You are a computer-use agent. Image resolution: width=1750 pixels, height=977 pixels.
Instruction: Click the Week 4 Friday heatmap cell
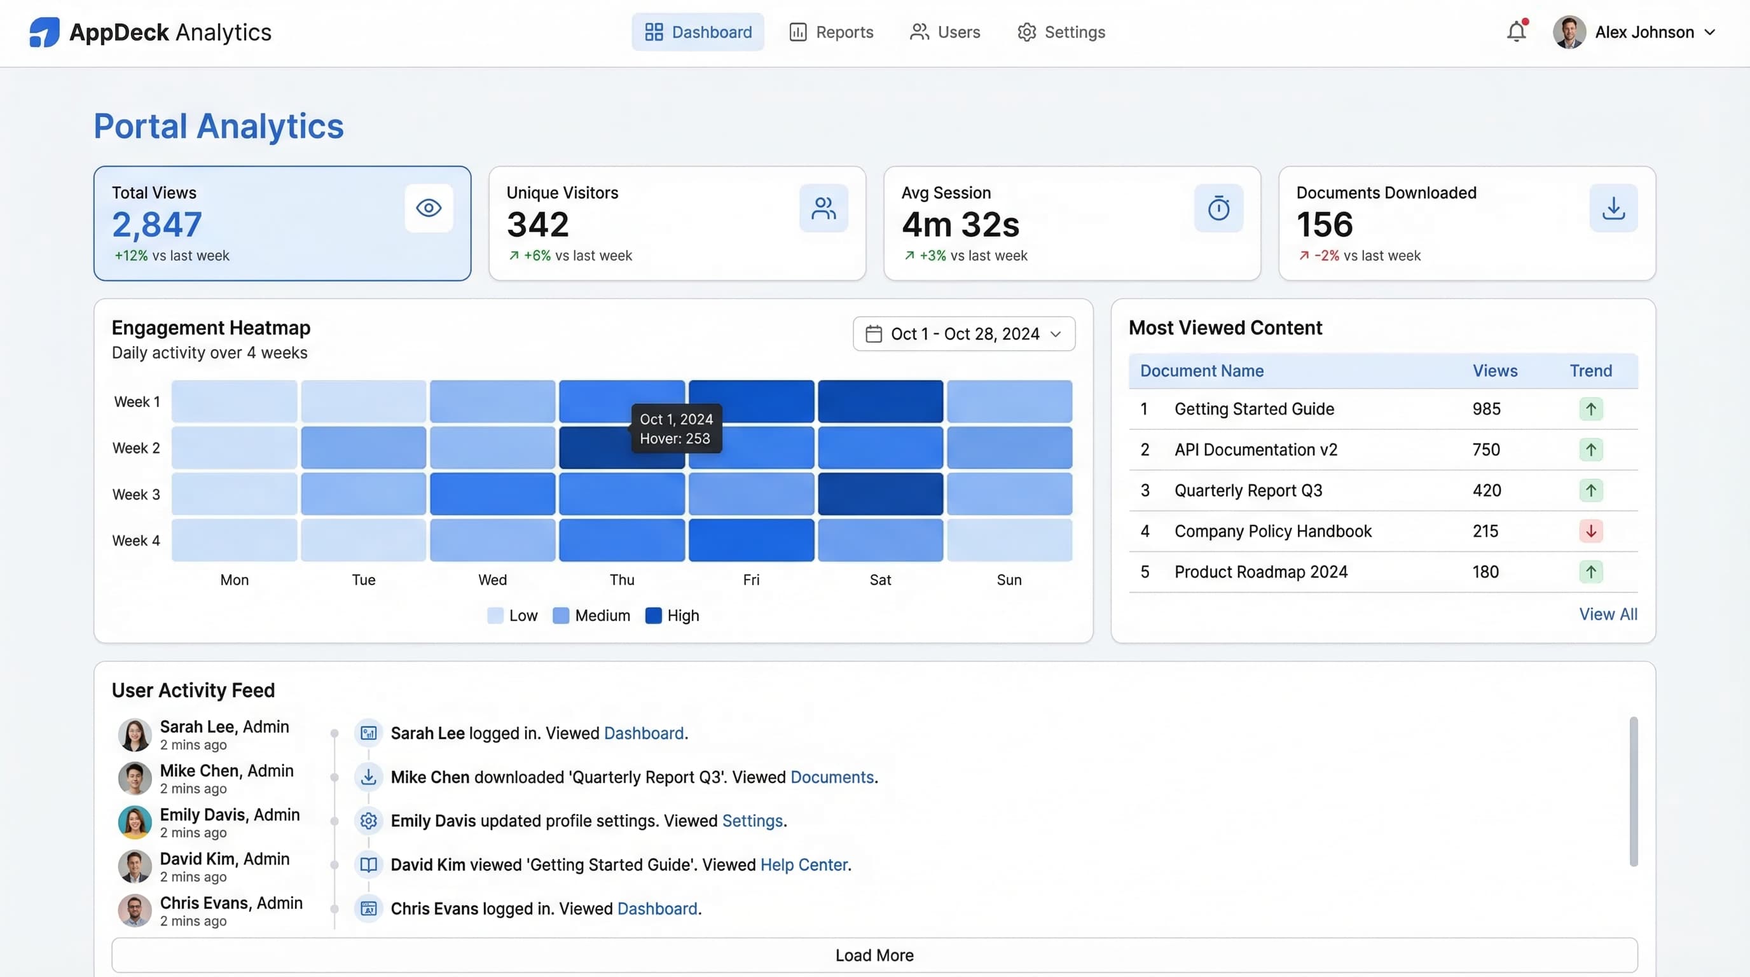click(752, 540)
